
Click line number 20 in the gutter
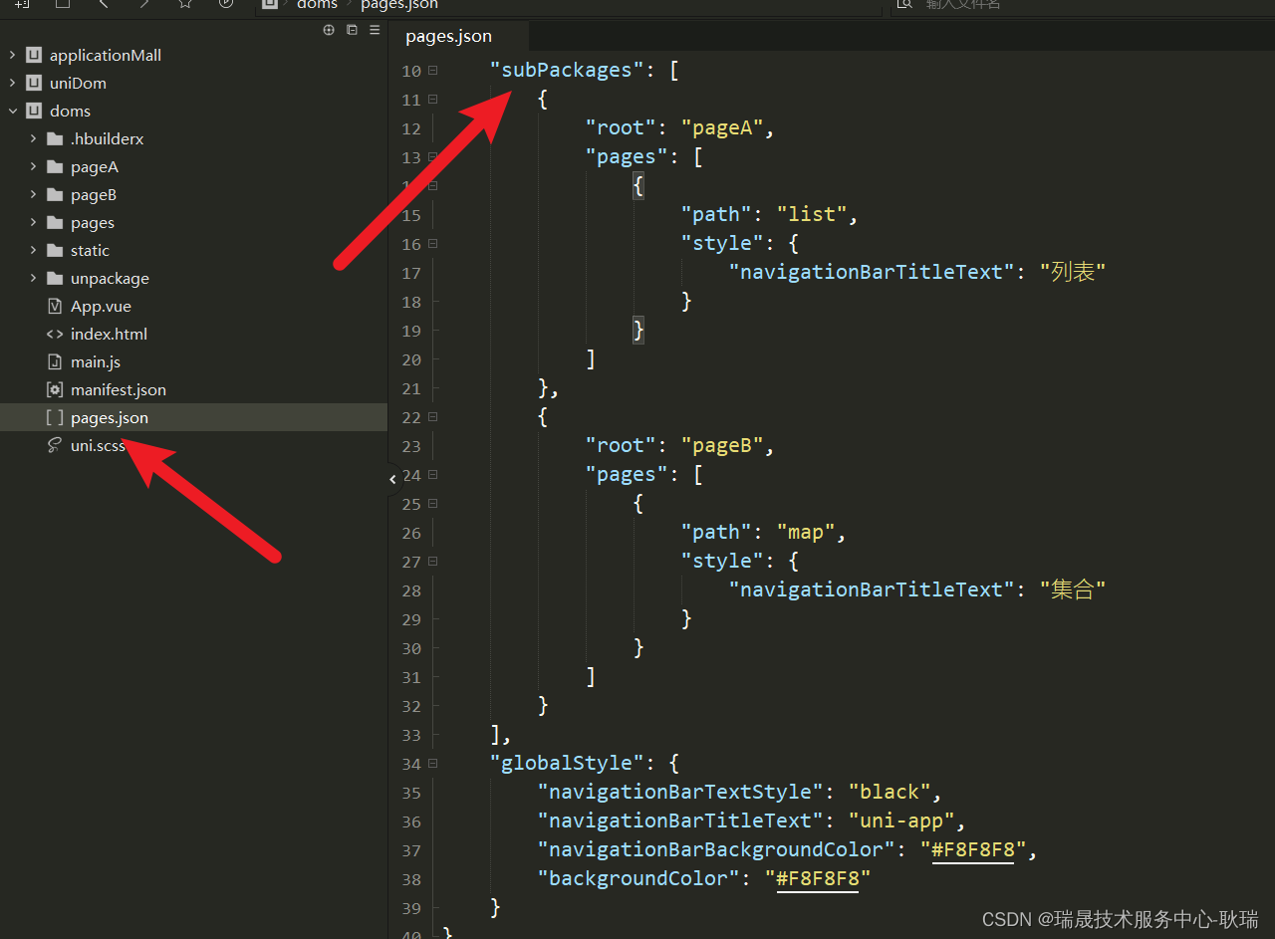pos(411,360)
